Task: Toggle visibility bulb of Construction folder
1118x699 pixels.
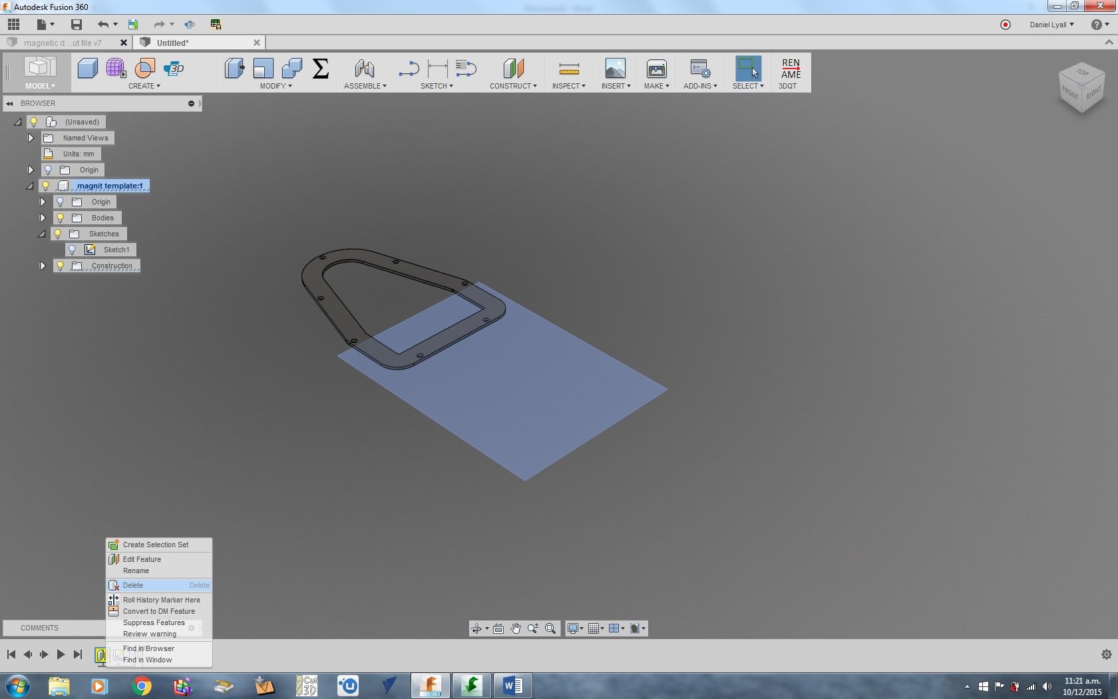Action: [x=60, y=266]
